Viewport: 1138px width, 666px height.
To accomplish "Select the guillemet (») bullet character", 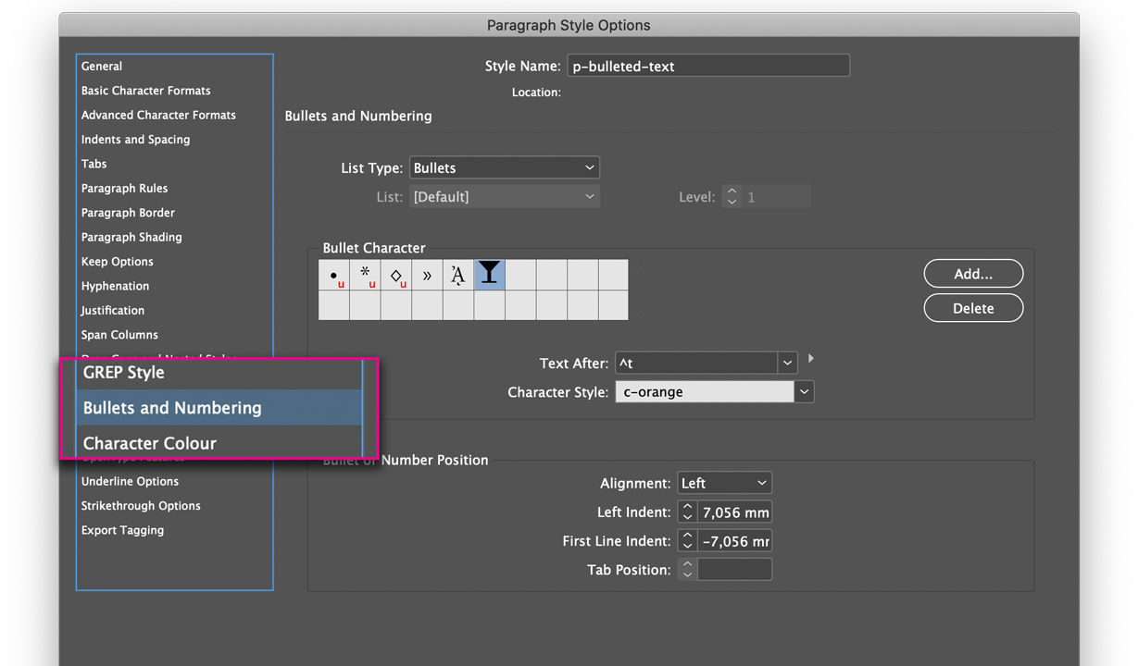I will [x=427, y=274].
